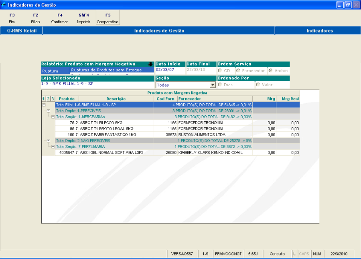Print report via ShF4 Imprimir
The height and width of the screenshot is (259, 361).
pos(83,18)
